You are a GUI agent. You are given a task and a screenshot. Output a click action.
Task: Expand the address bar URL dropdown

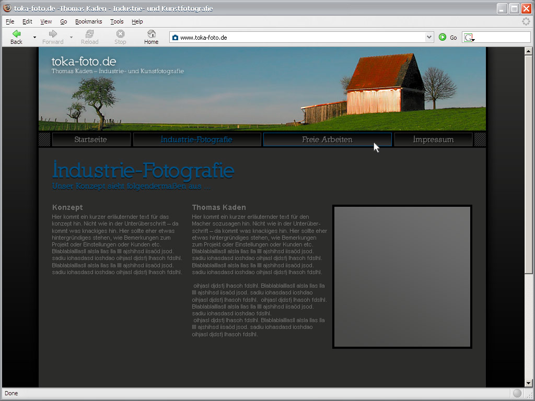pyautogui.click(x=429, y=38)
